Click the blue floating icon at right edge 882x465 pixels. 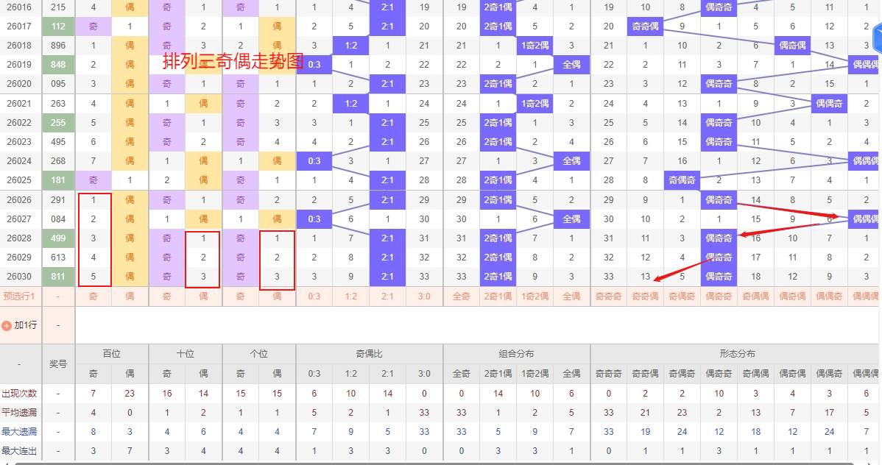876,38
